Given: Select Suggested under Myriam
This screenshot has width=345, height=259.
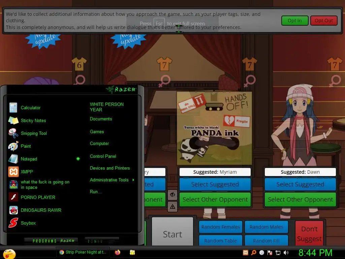Looking at the screenshot, I should click(x=215, y=184).
